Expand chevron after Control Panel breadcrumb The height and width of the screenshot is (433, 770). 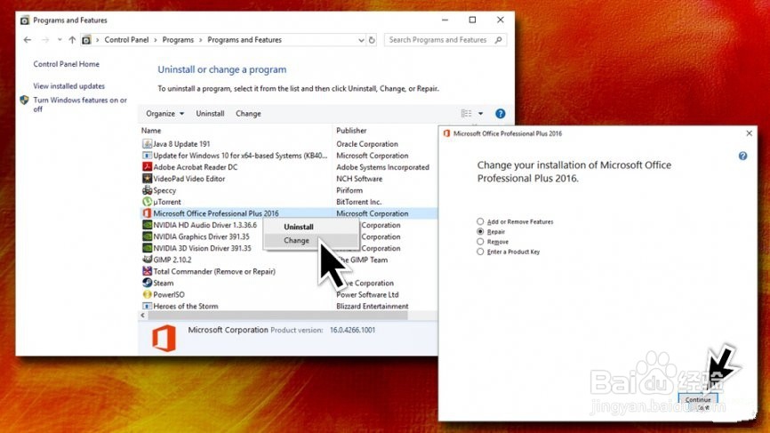click(x=156, y=40)
